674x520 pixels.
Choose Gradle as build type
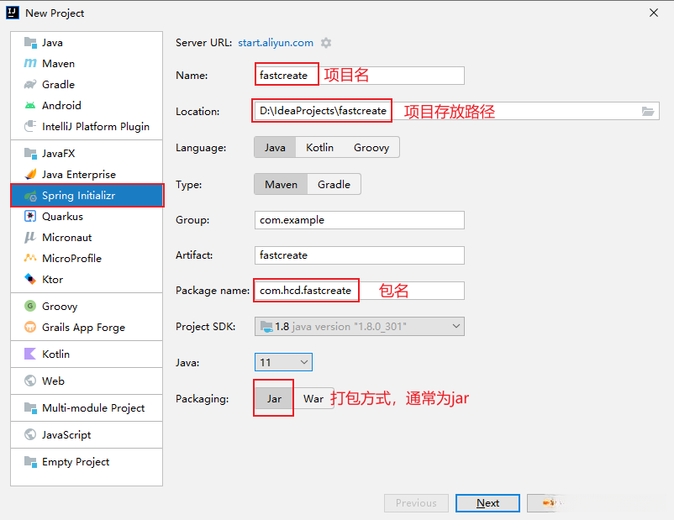click(x=334, y=184)
